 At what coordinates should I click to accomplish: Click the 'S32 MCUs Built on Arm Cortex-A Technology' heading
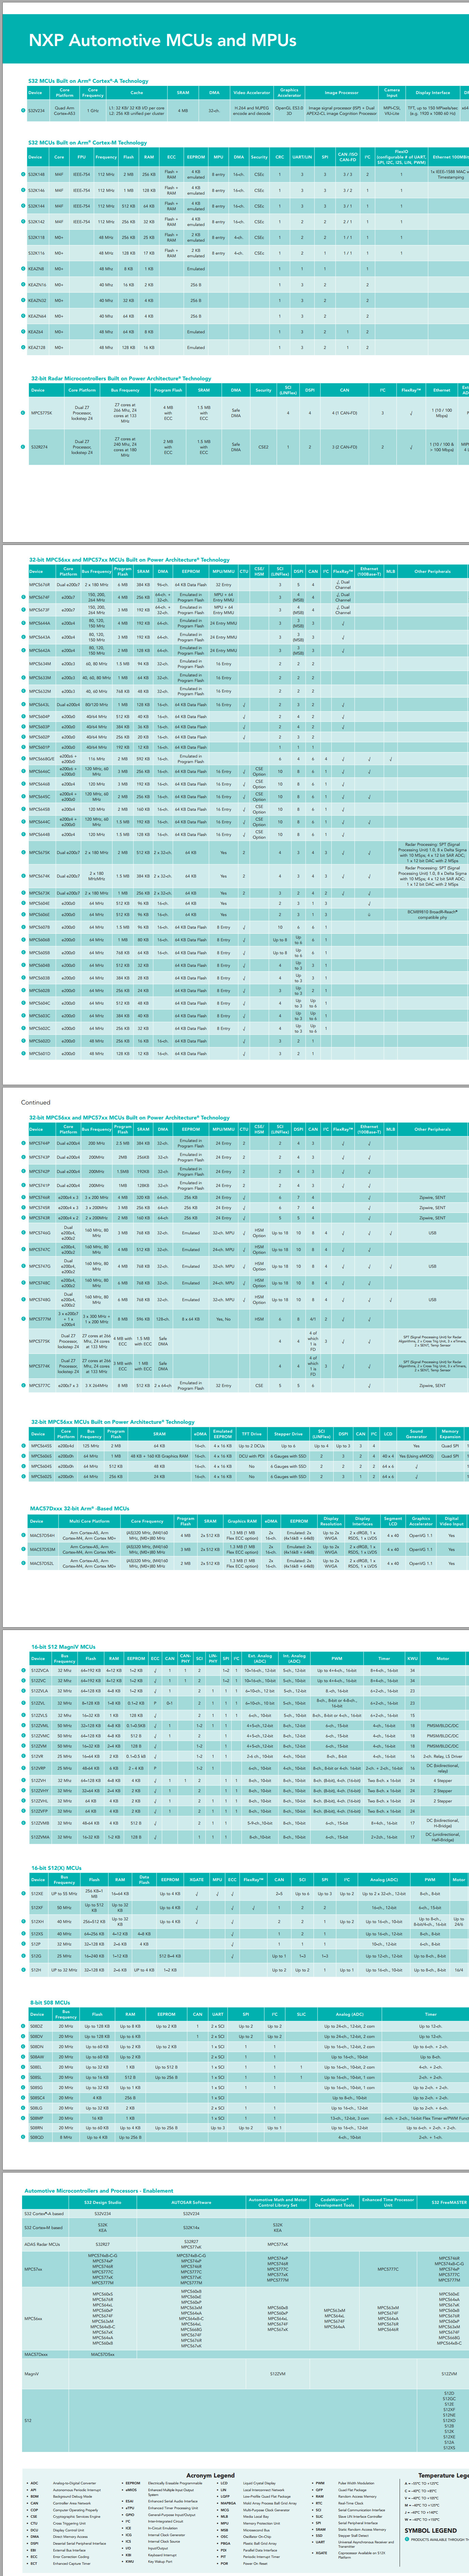(x=88, y=81)
